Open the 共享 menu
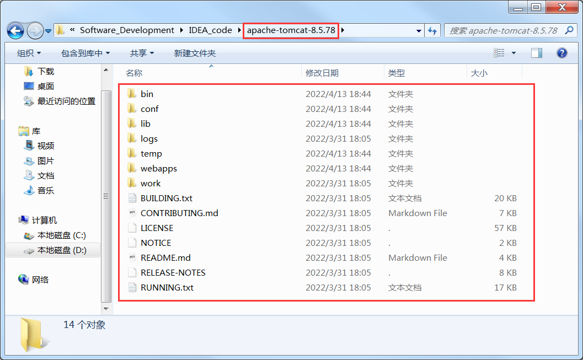 (142, 53)
